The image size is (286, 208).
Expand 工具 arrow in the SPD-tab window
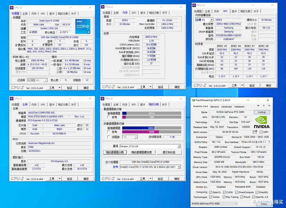242,86
